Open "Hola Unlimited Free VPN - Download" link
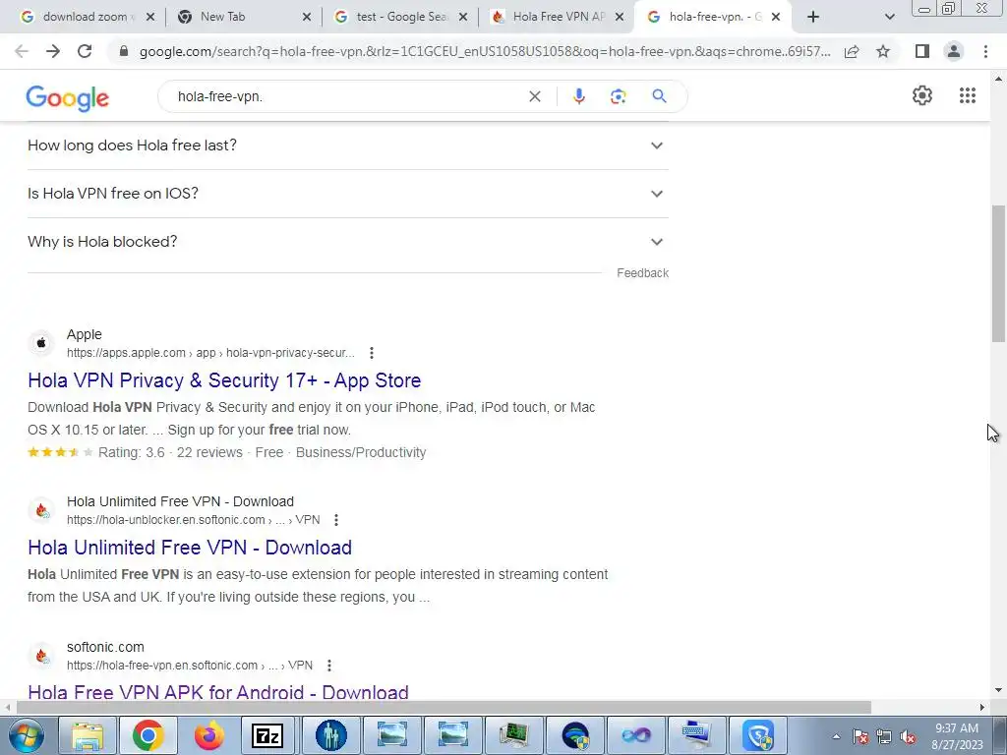 tap(190, 548)
